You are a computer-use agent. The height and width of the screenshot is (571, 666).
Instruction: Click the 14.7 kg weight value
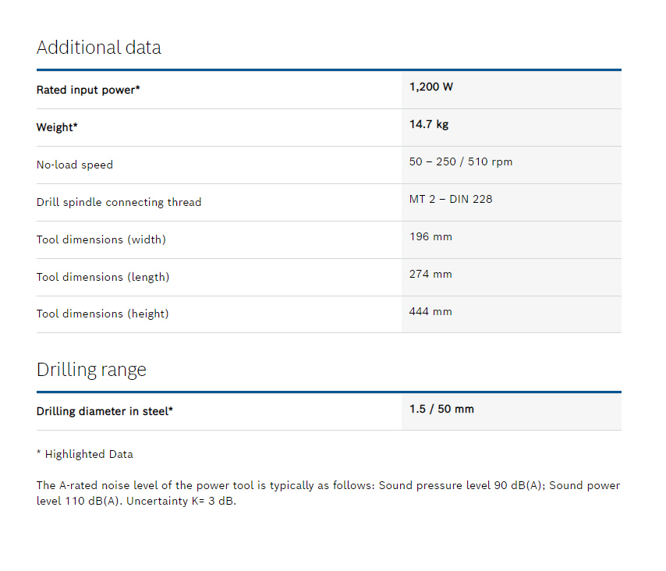tap(428, 124)
